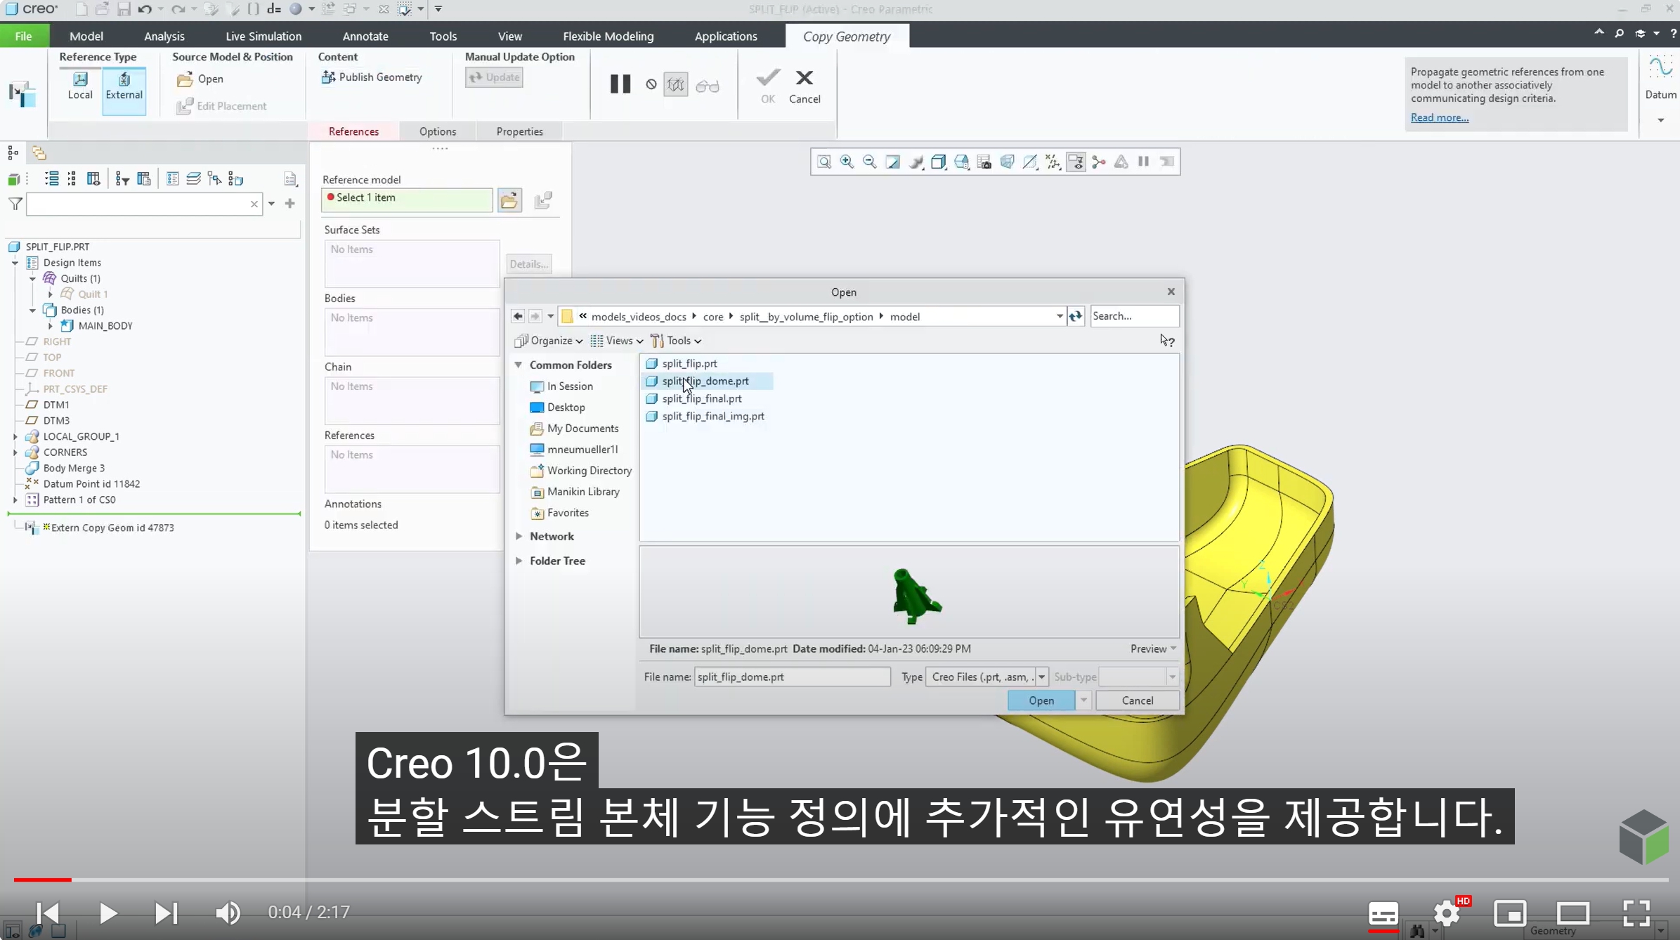Viewport: 1680px width, 940px height.
Task: Open the display style cube icon
Action: pyautogui.click(x=938, y=162)
